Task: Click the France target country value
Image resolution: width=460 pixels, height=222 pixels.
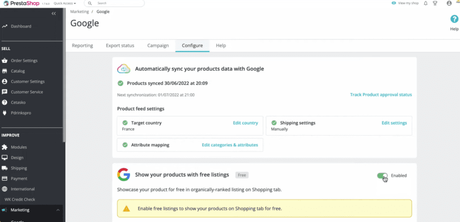Action: (x=128, y=129)
